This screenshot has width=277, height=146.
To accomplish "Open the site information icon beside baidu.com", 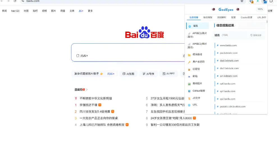I will coord(23,1).
